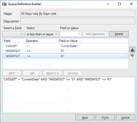This screenshot has height=123, width=138.
Task: Click the Operator column header
Action: click(x=42, y=41)
